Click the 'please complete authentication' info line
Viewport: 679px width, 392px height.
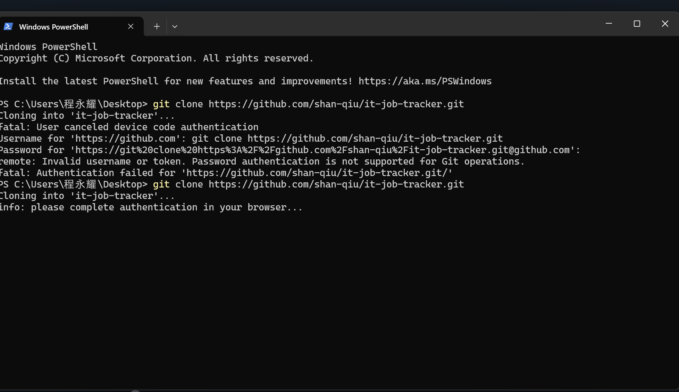click(x=151, y=207)
